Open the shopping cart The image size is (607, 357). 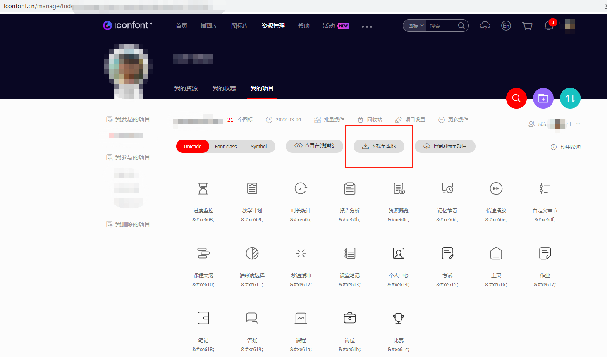[x=527, y=26]
